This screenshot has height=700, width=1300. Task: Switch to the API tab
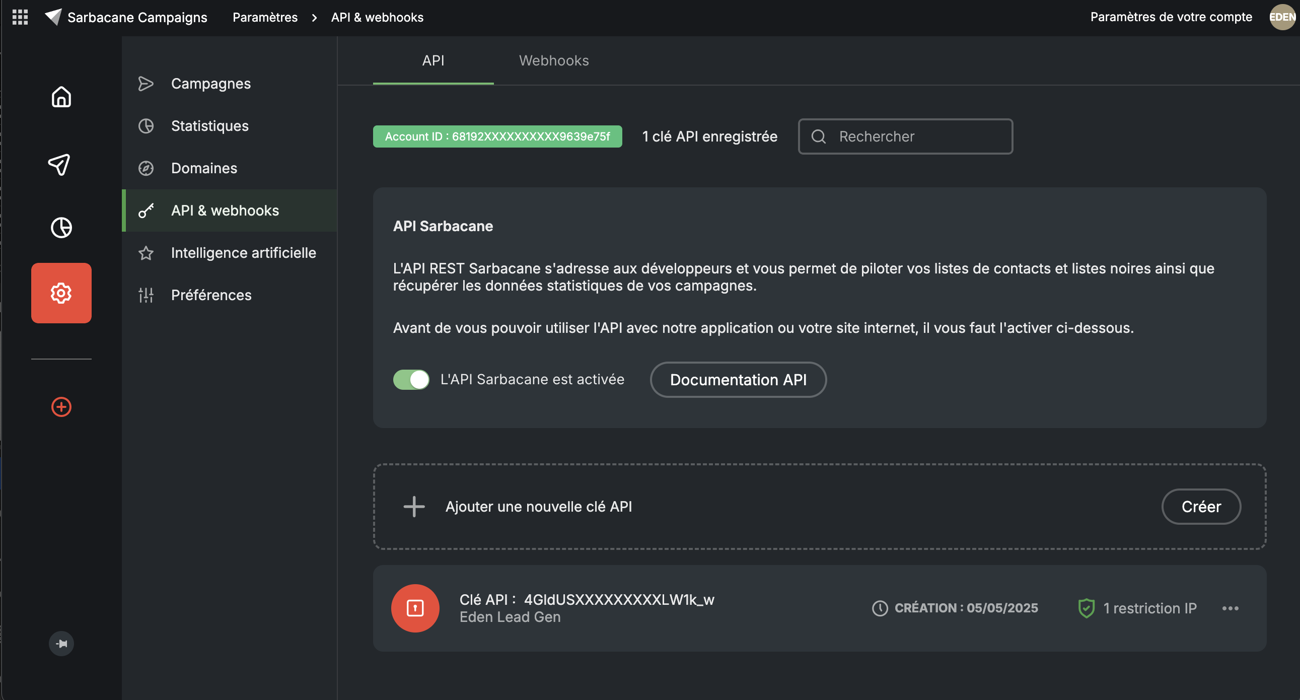point(433,60)
